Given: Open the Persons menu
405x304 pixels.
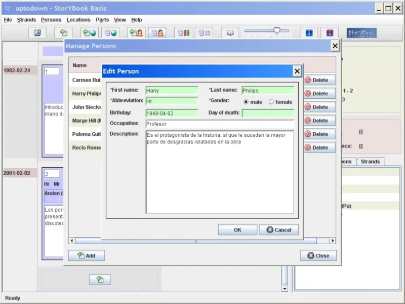Looking at the screenshot, I should pyautogui.click(x=51, y=20).
